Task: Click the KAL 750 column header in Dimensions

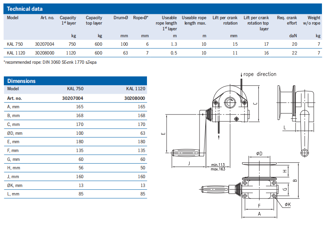Action: coord(75,89)
